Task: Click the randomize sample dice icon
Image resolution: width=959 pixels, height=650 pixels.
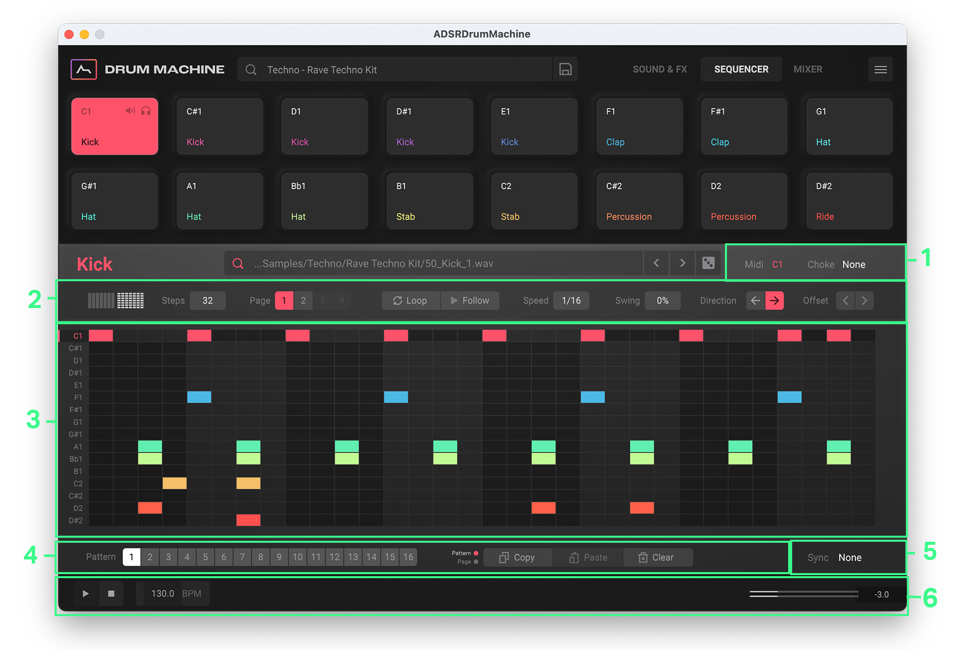Action: (x=708, y=263)
